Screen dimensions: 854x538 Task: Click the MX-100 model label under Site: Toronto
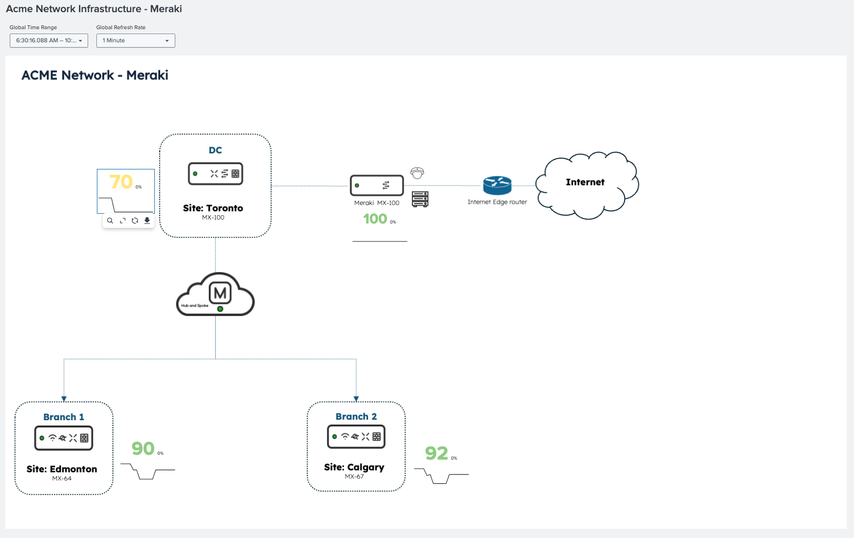(213, 218)
